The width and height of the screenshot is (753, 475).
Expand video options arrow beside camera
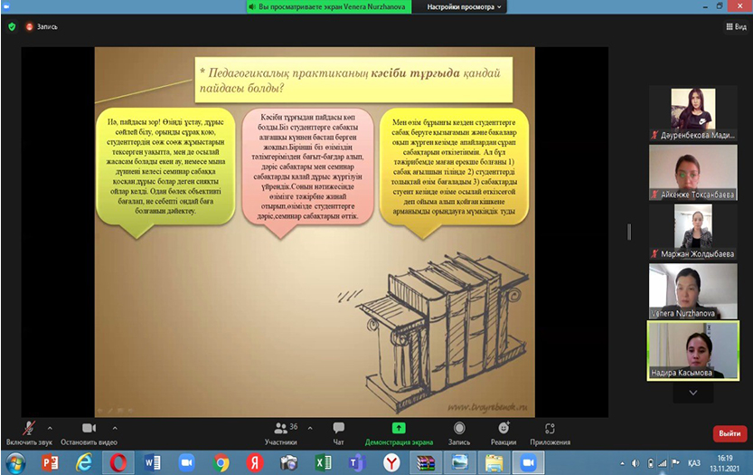[114, 426]
